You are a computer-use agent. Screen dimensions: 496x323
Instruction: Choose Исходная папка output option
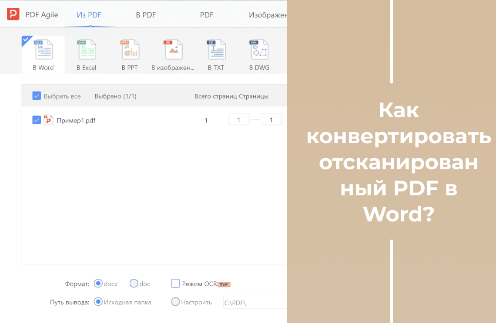[x=98, y=302]
